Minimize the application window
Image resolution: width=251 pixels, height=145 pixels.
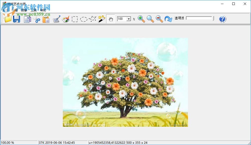[222, 4]
